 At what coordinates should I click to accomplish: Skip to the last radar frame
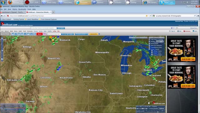coord(147,109)
